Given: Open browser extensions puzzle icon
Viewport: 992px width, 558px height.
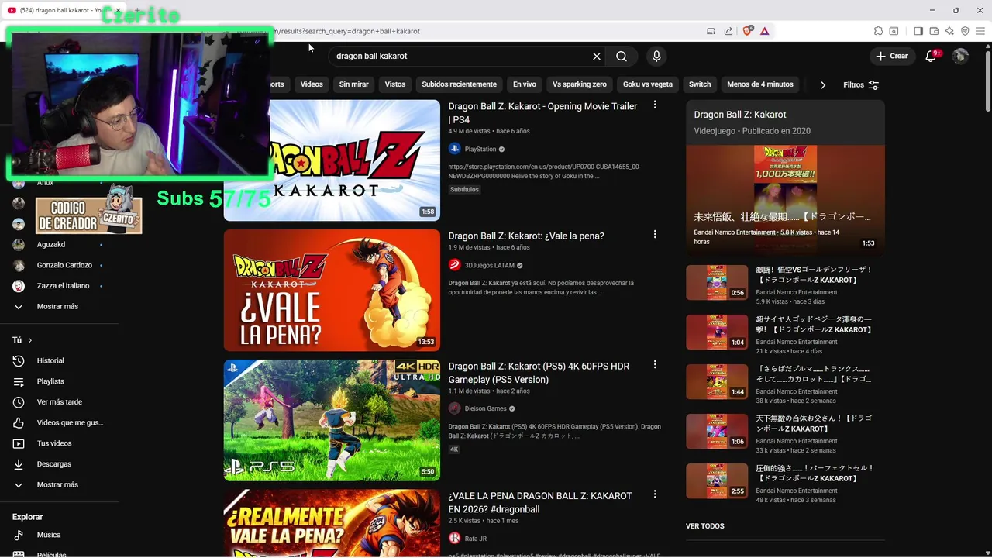Looking at the screenshot, I should coord(878,31).
